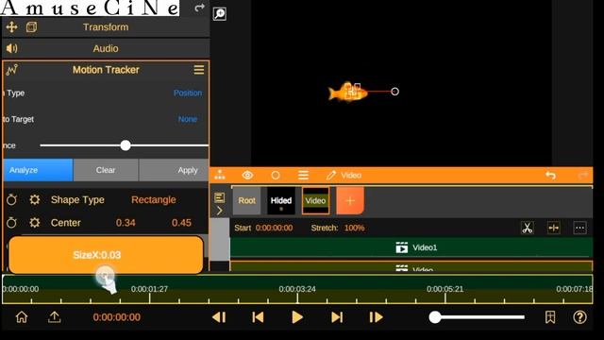Select the Video tab
This screenshot has width=604, height=340.
315,200
